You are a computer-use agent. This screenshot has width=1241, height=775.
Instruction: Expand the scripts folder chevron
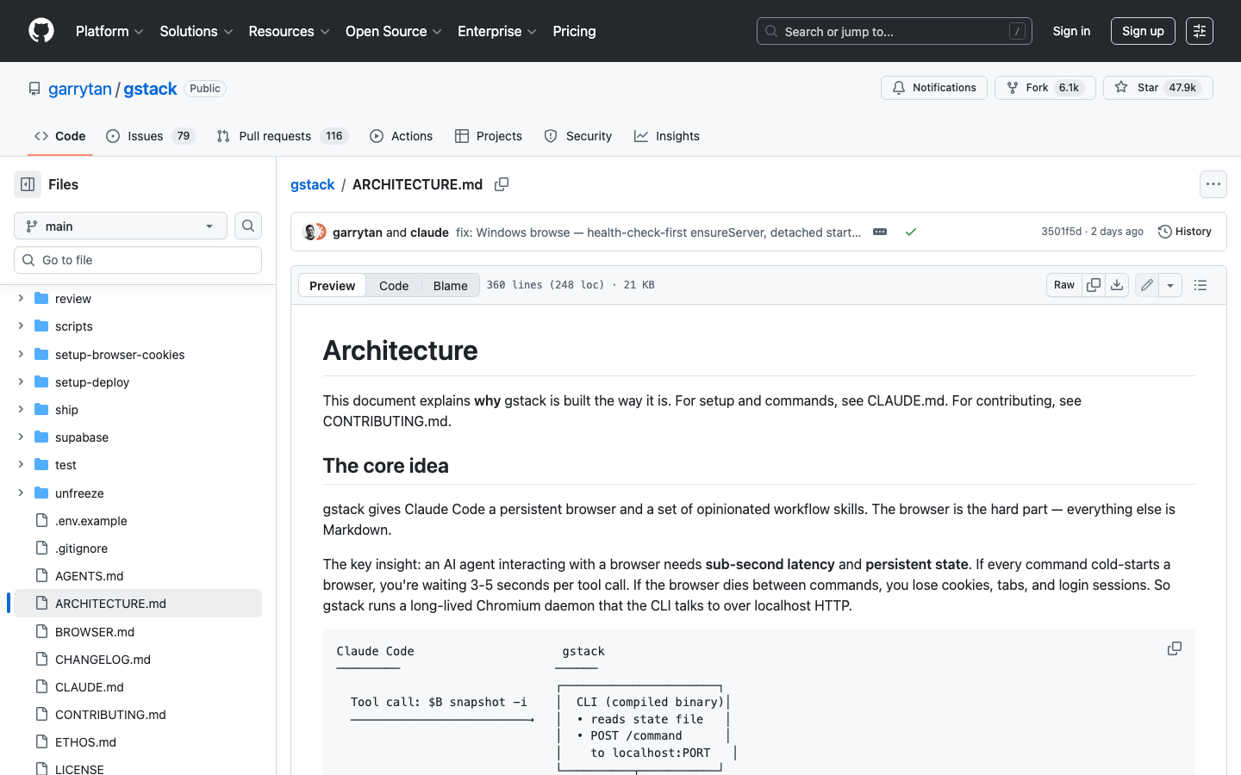21,325
